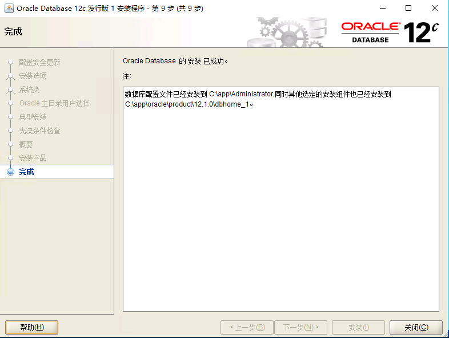Click the 完成 page heading
Screen dimensions: 449x338
[x=13, y=31]
